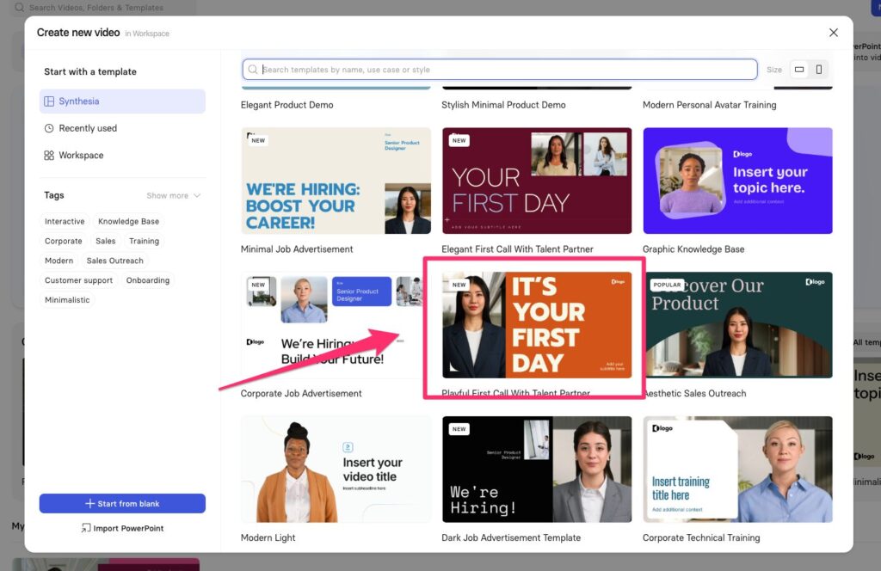This screenshot has width=881, height=571.
Task: Click the template search magnifier icon
Action: [x=253, y=69]
